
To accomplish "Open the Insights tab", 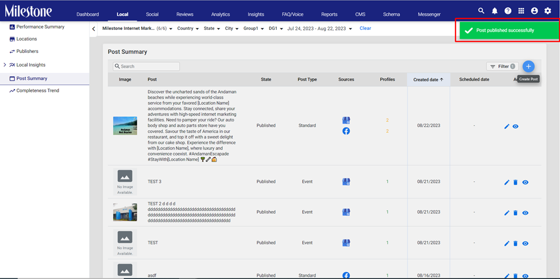I will [x=256, y=14].
